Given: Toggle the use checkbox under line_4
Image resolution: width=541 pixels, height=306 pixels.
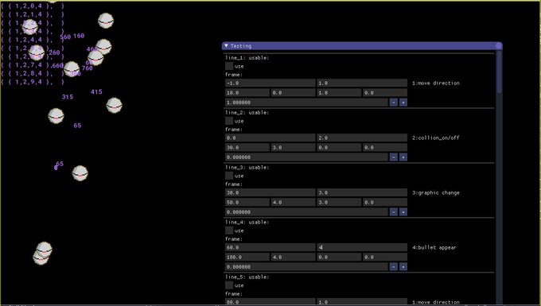Looking at the screenshot, I should pos(229,230).
